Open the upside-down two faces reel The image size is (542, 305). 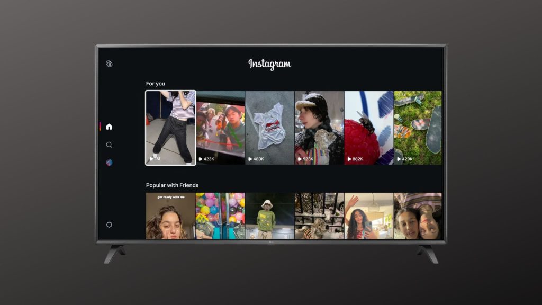418,216
